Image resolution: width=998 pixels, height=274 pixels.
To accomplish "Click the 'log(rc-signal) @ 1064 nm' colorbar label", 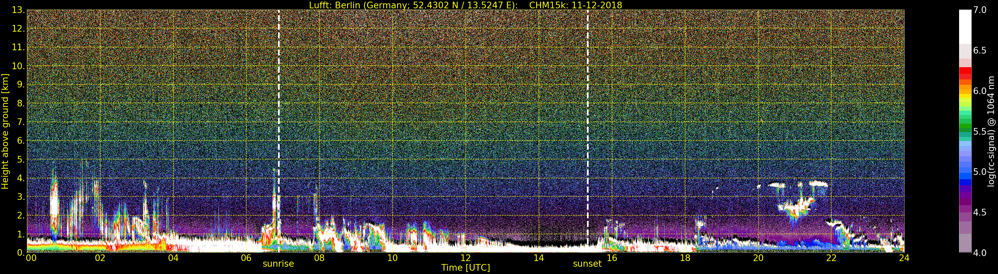I will [991, 131].
